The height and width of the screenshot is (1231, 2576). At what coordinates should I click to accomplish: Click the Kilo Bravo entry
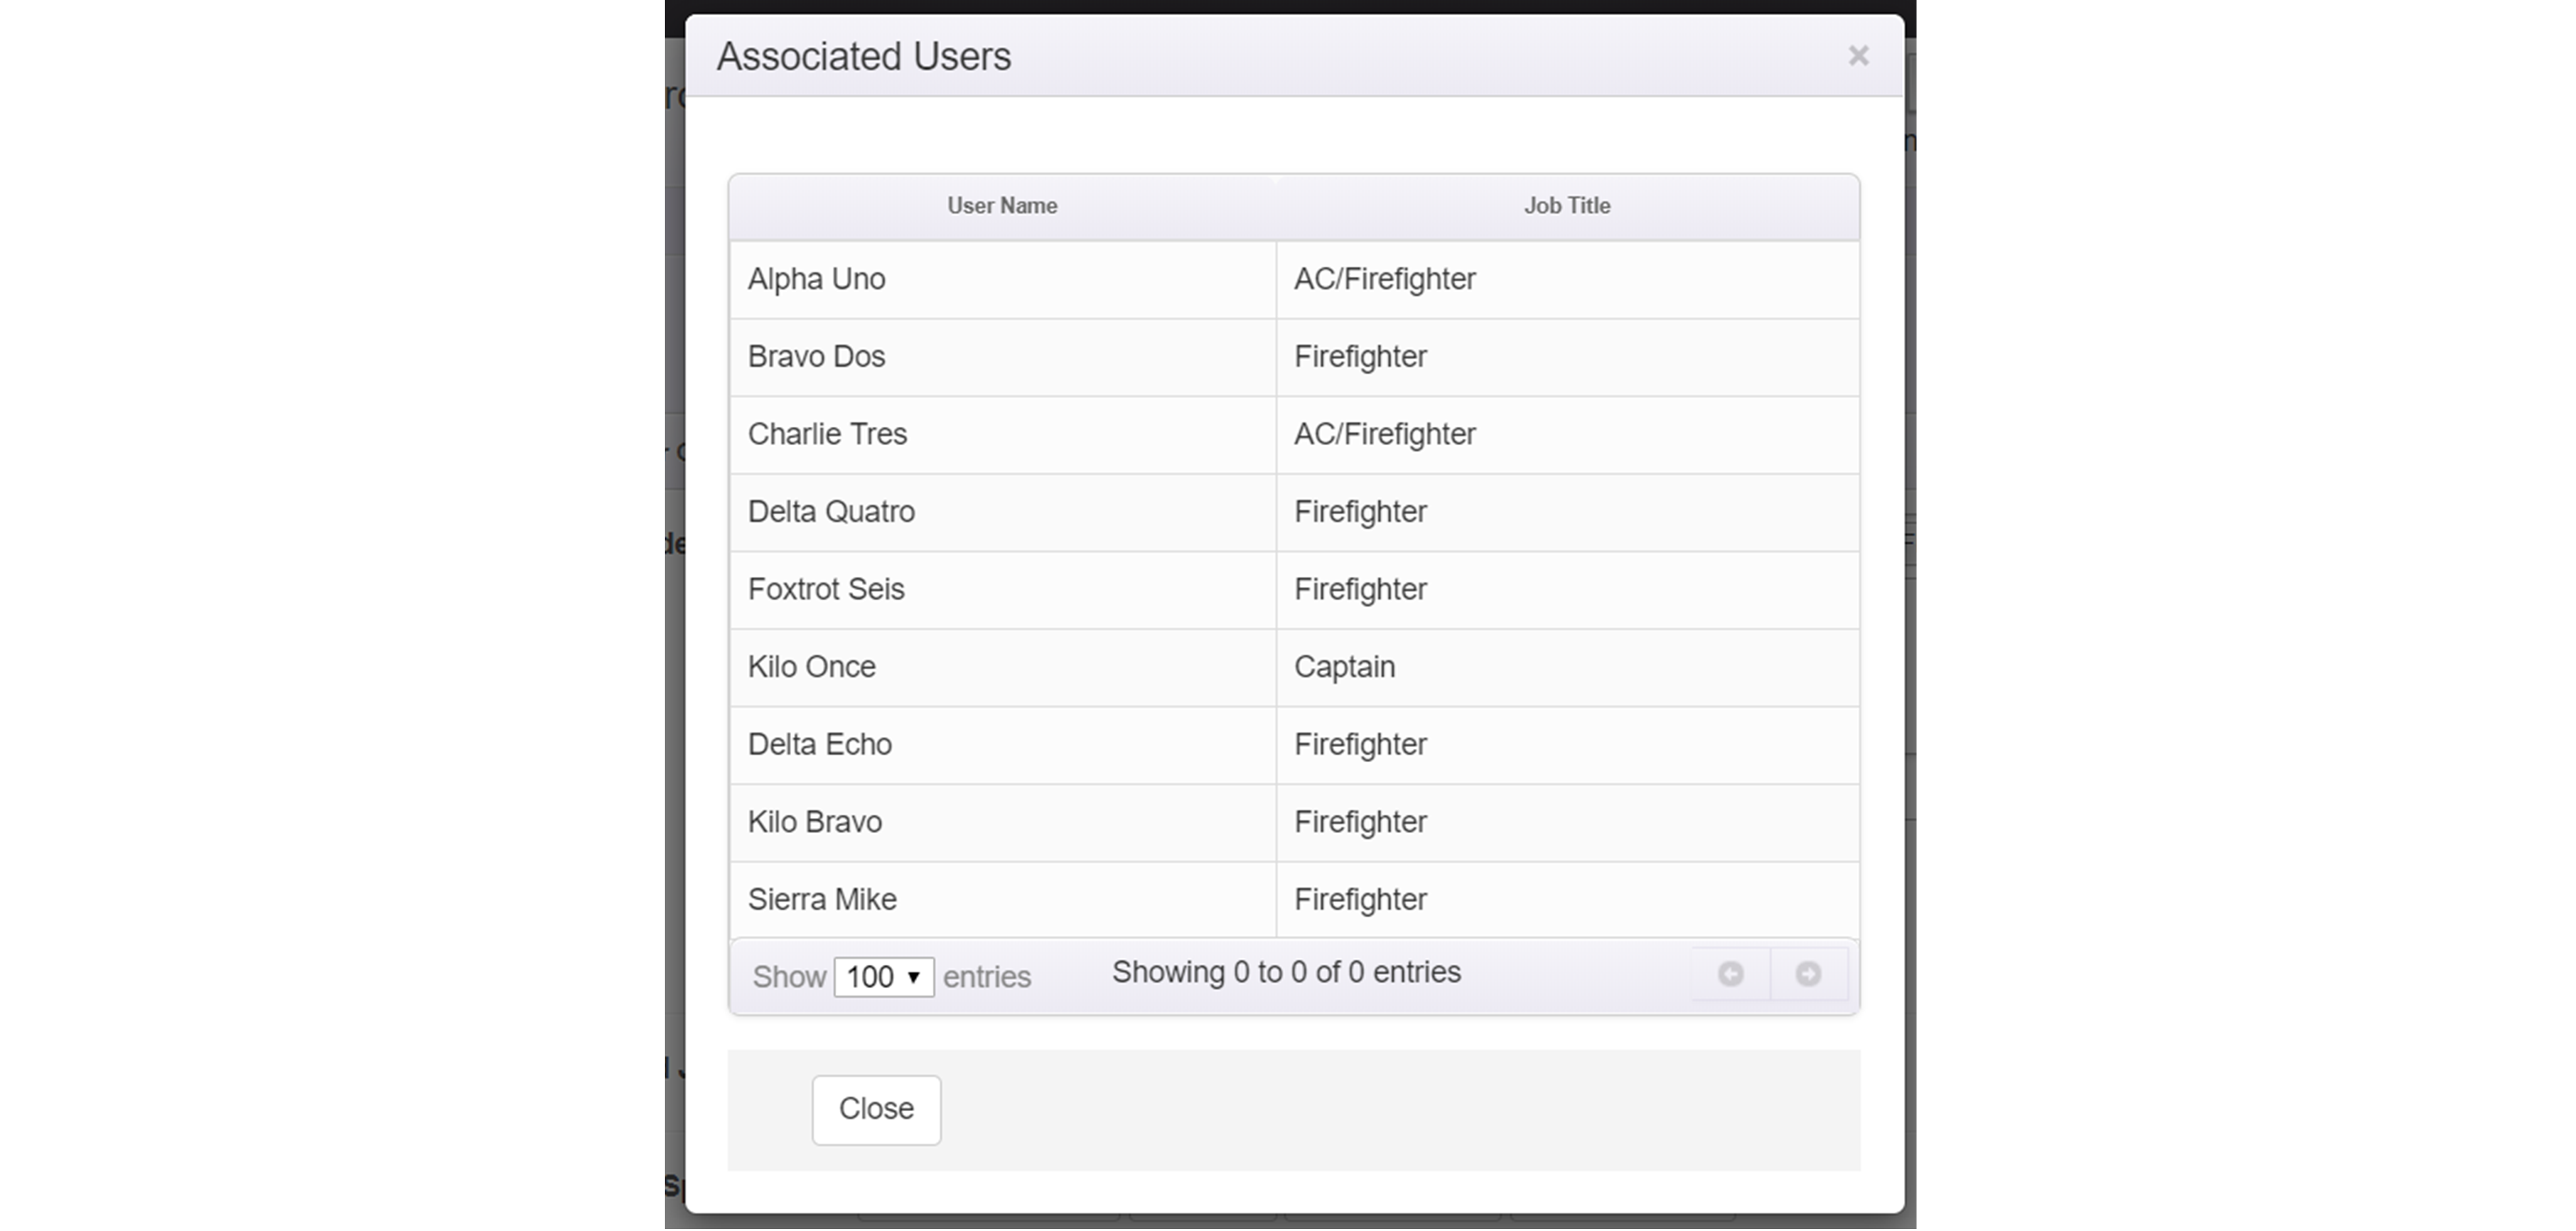coord(814,822)
